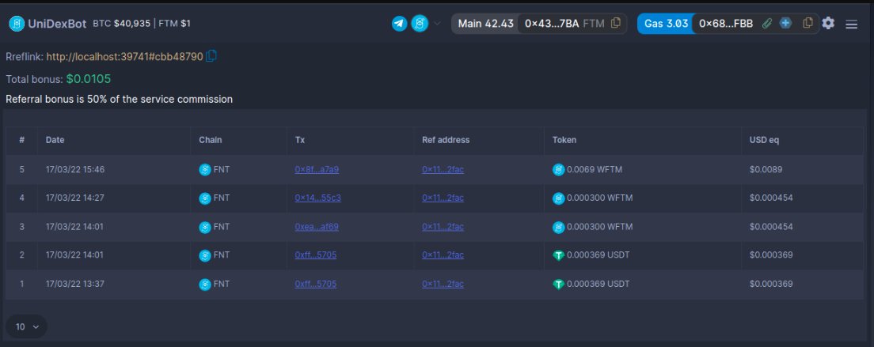Click WFTM token icon in row 3
The image size is (874, 347).
tap(558, 227)
